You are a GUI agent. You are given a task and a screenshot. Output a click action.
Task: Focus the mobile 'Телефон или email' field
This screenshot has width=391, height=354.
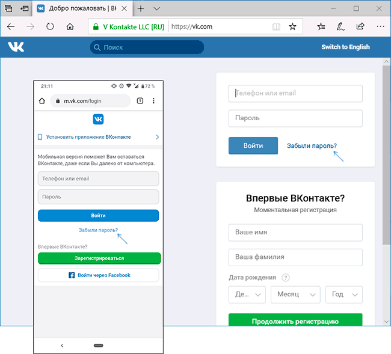(98, 179)
